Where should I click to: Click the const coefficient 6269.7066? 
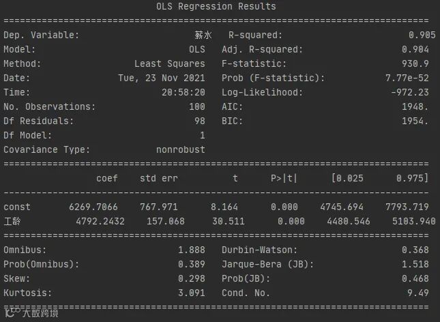93,207
